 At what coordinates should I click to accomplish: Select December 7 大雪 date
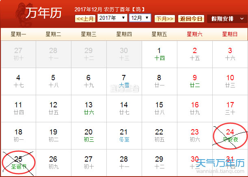(124, 81)
